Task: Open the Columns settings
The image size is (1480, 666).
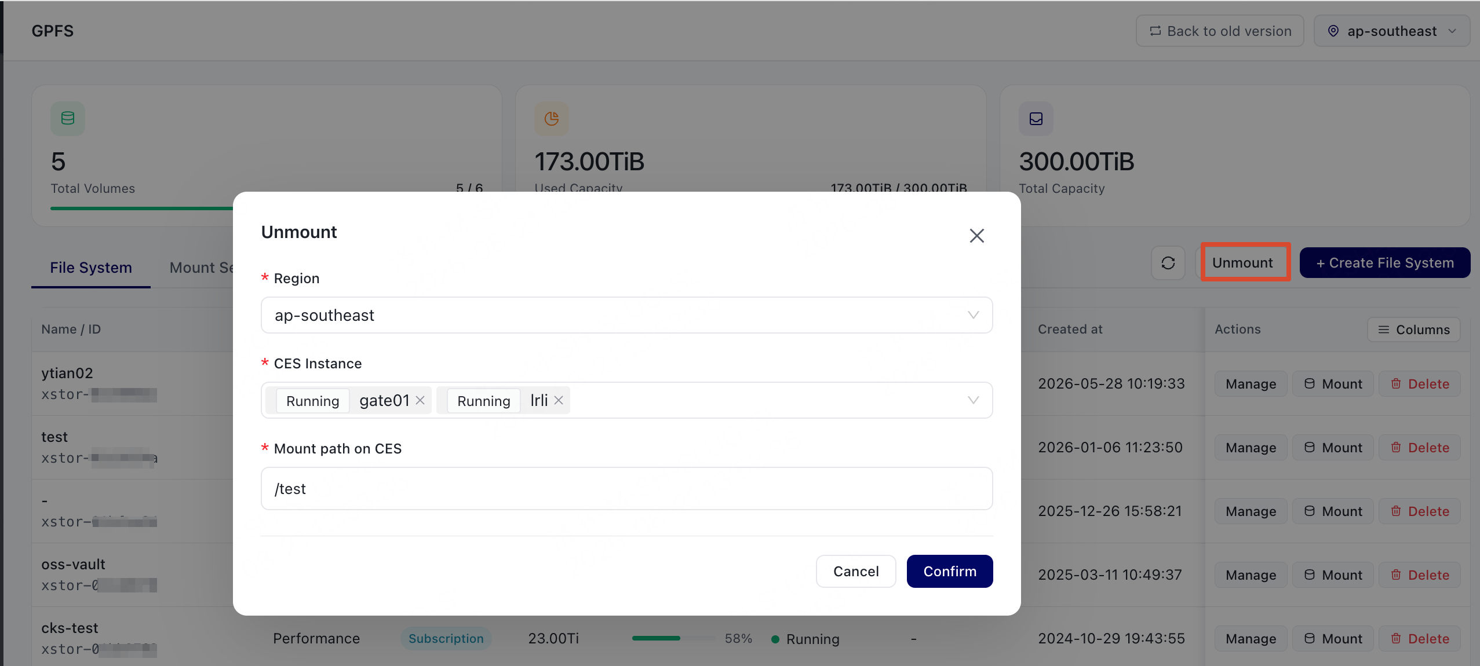Action: pyautogui.click(x=1413, y=330)
